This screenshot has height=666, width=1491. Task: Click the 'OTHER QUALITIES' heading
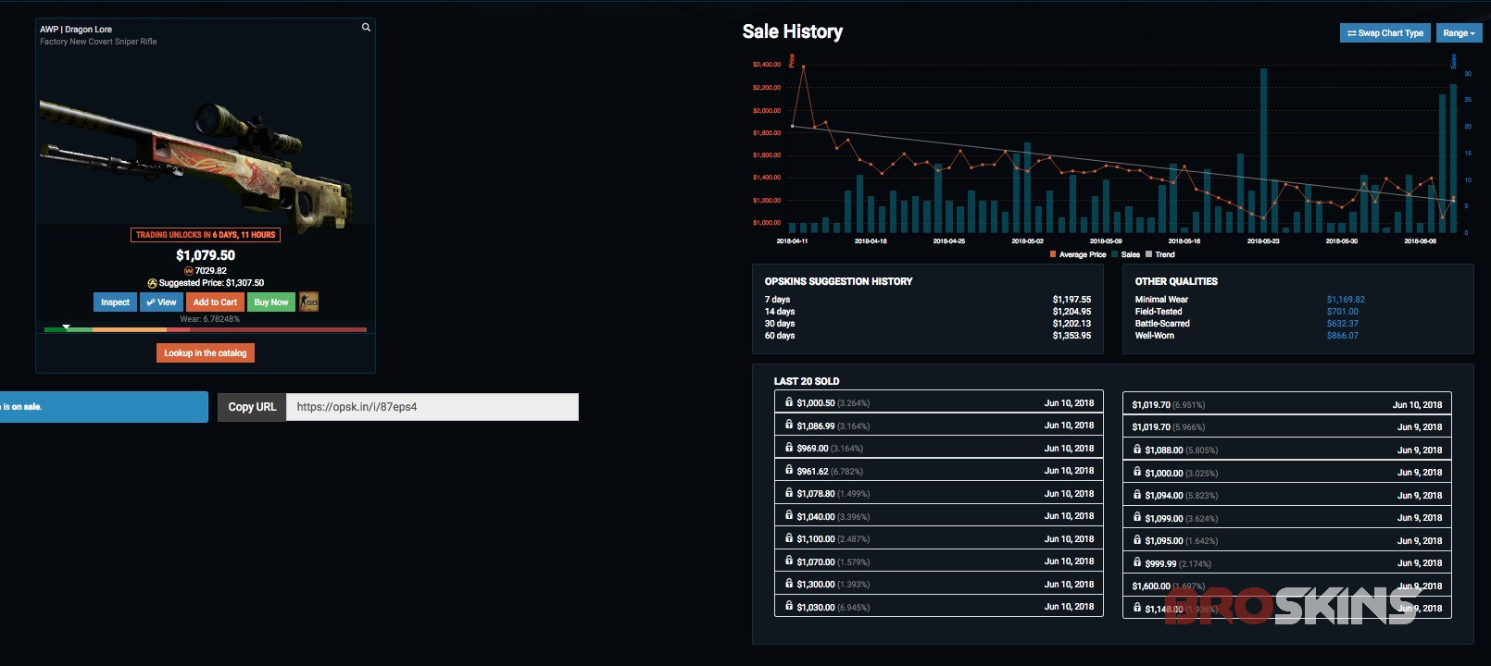pos(1176,281)
